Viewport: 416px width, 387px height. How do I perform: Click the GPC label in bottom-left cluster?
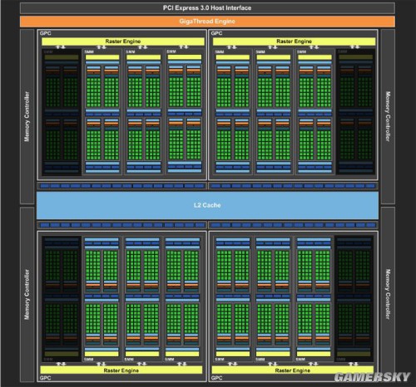coord(45,378)
